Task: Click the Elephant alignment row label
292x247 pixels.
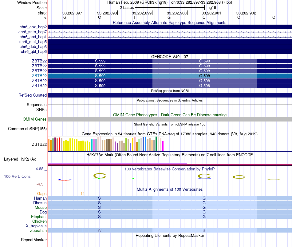Action: [39, 217]
